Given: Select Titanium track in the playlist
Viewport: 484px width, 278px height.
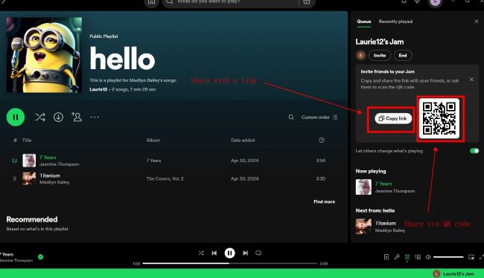Looking at the screenshot, I should [x=173, y=178].
